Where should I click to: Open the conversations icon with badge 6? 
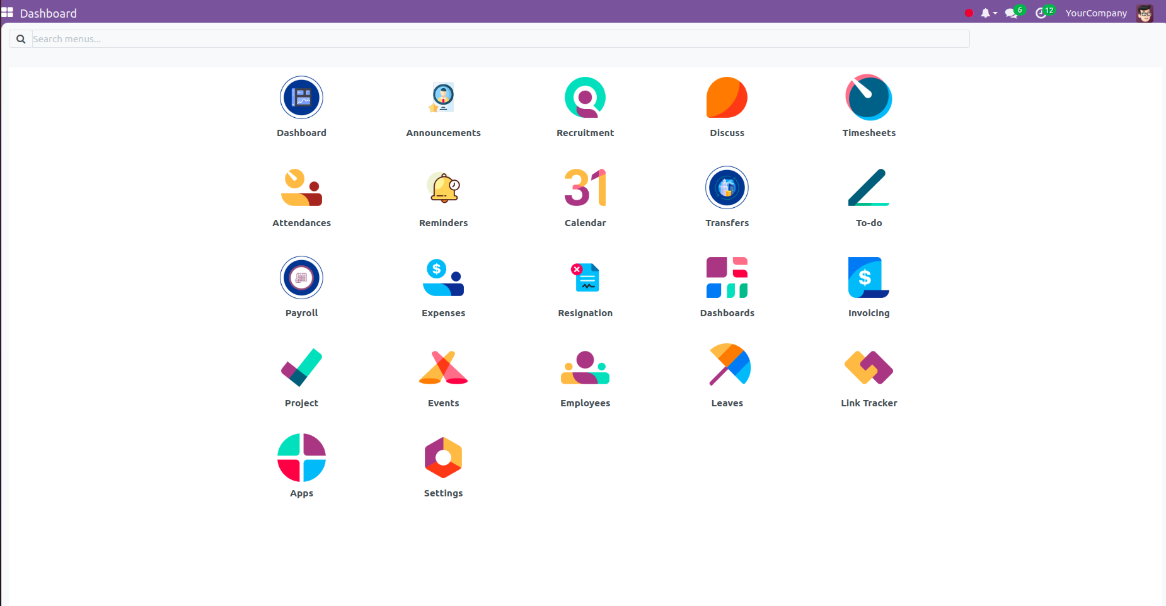pyautogui.click(x=1012, y=13)
